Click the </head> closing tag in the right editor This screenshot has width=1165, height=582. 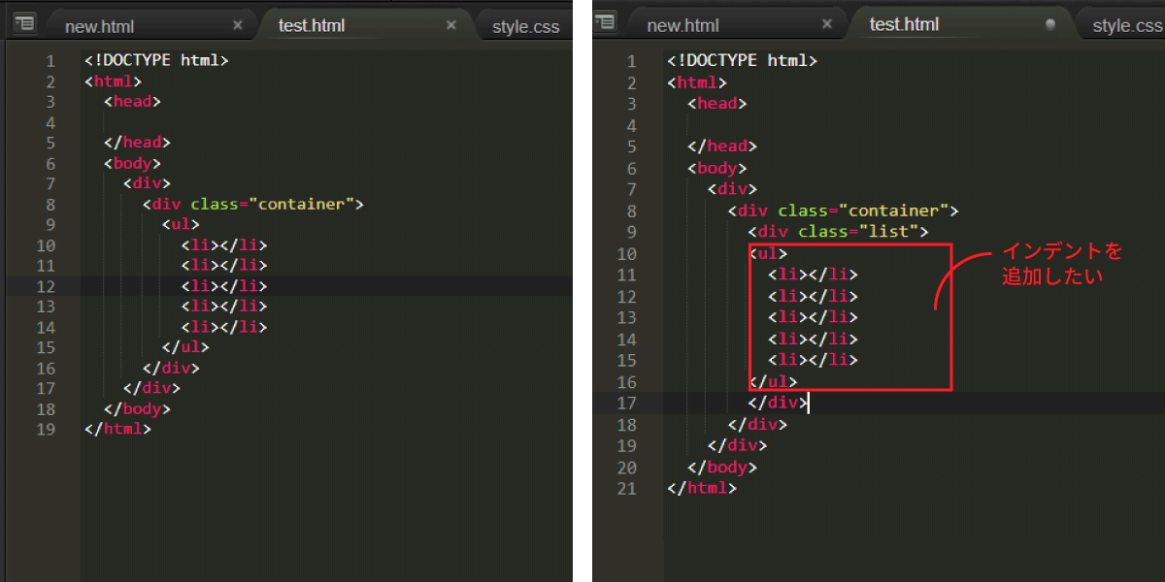tap(722, 146)
